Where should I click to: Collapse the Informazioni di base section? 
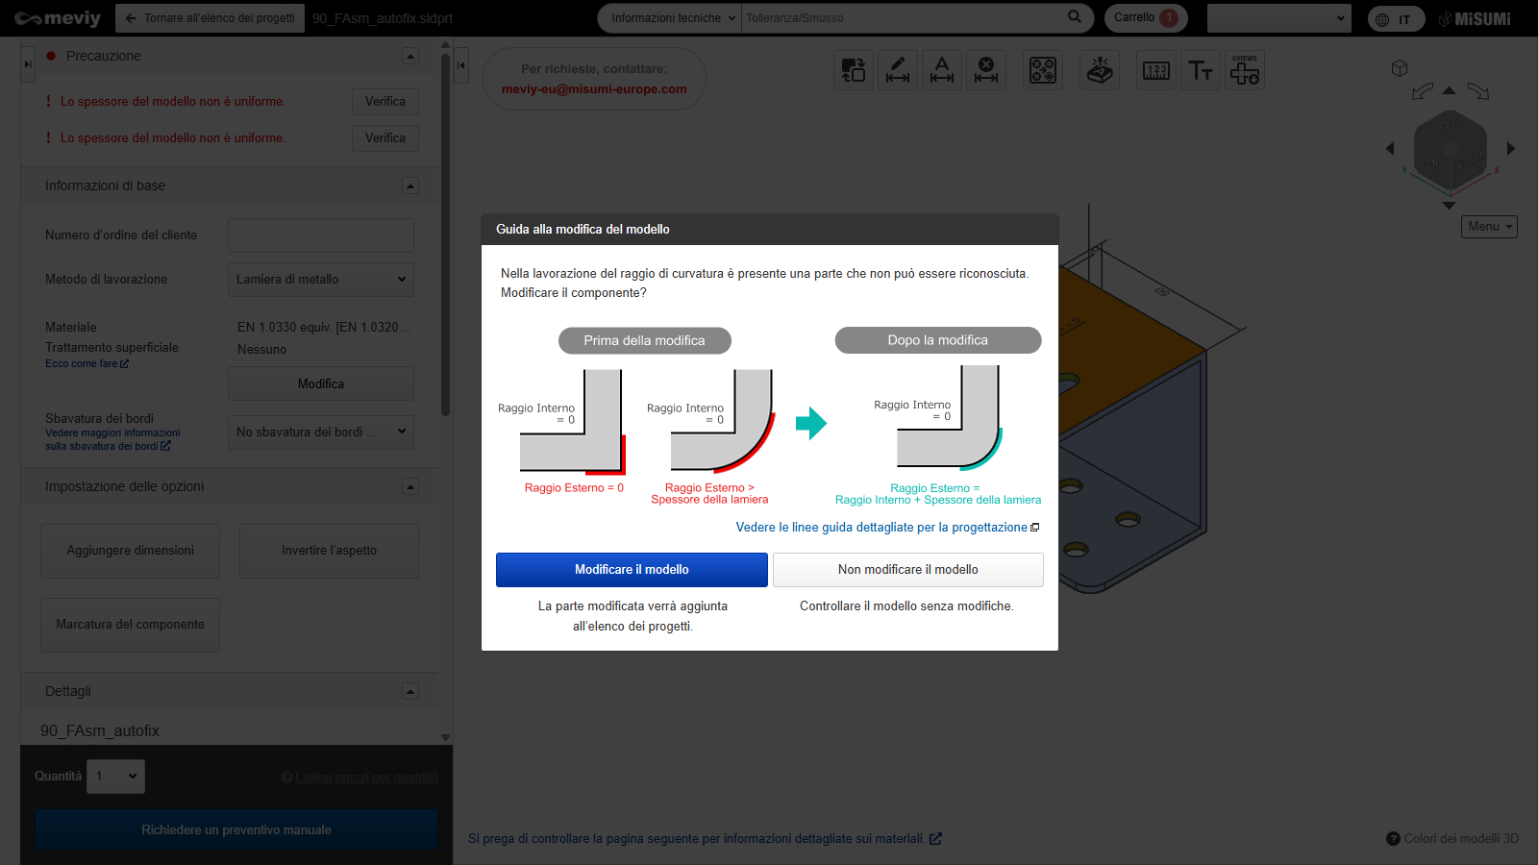pos(410,185)
